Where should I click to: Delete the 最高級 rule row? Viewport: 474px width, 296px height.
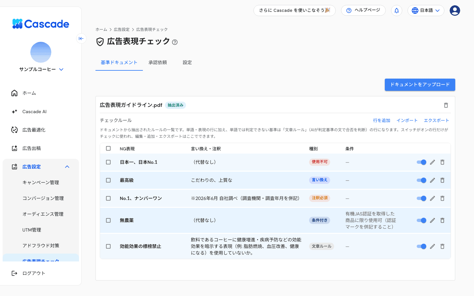(442, 180)
